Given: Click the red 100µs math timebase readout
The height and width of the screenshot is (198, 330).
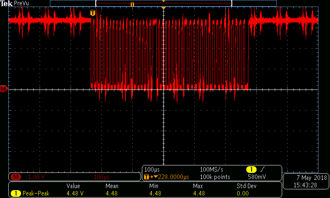Looking at the screenshot, I should pos(101,177).
